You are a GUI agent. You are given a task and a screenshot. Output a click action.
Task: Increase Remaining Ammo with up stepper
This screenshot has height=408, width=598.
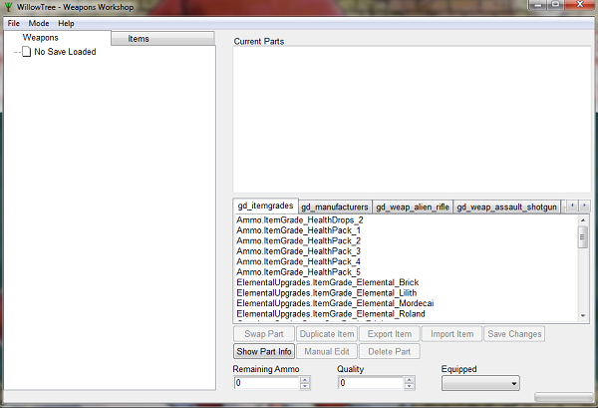click(x=305, y=380)
